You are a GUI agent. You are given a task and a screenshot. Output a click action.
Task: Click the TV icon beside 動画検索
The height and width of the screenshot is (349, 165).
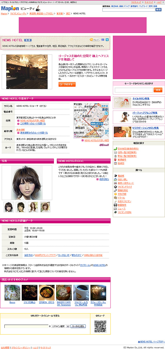coord(116,205)
